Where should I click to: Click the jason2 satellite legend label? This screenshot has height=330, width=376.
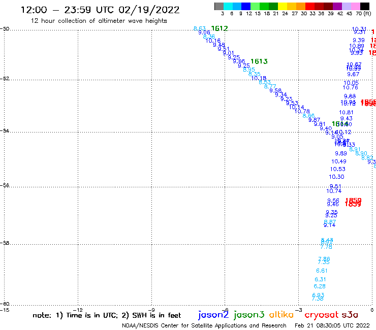click(x=213, y=315)
